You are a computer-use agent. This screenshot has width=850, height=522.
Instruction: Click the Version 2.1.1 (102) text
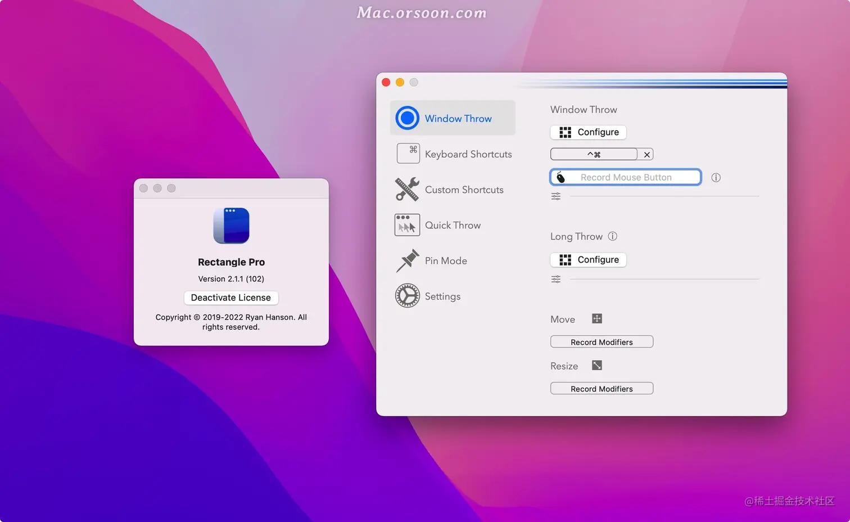tap(231, 279)
